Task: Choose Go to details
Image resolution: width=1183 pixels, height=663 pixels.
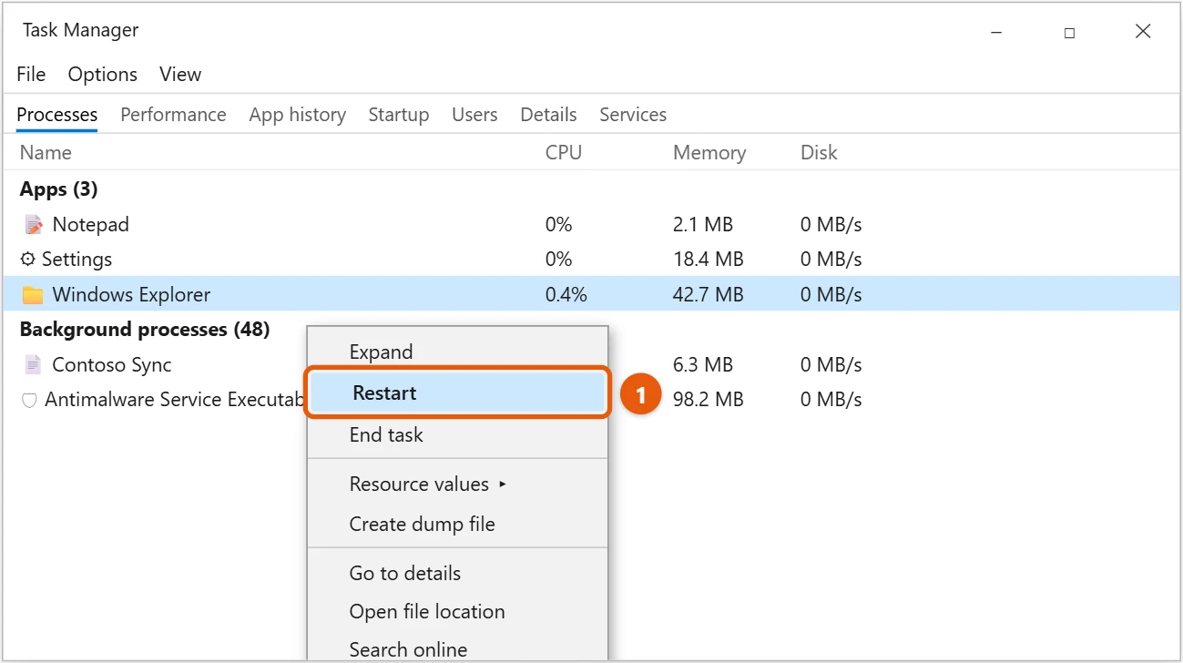Action: (x=457, y=574)
